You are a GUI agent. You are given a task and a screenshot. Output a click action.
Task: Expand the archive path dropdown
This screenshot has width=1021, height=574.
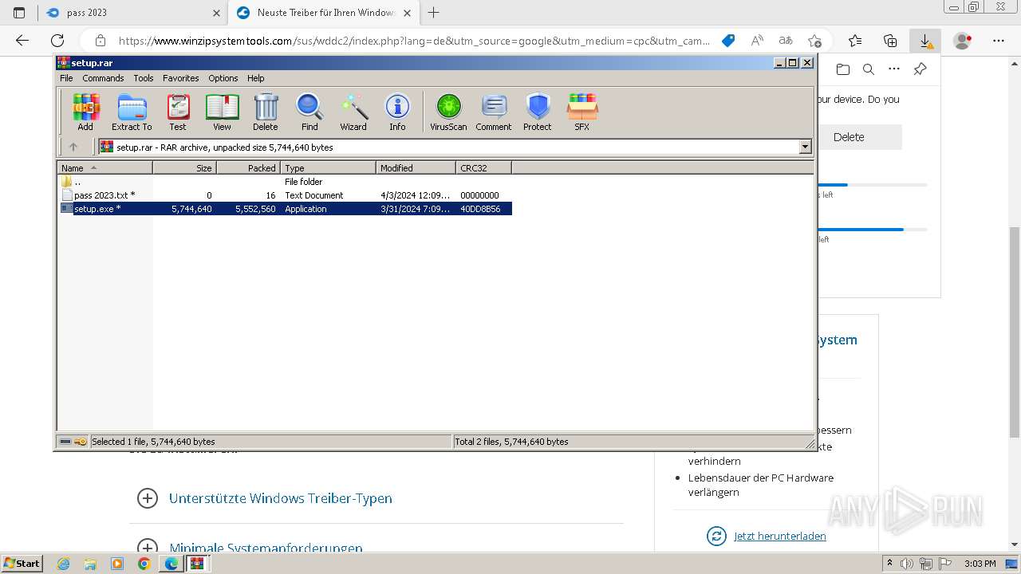[x=805, y=147]
